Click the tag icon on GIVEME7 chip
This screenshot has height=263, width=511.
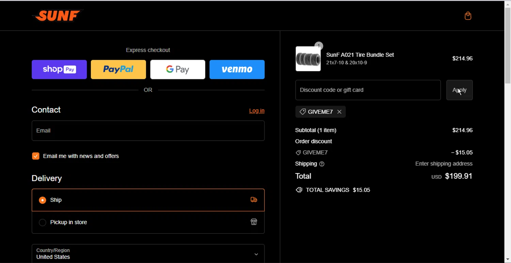pos(303,112)
